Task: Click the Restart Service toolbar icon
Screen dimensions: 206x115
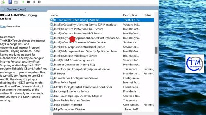Action: pyautogui.click(x=39, y=2)
